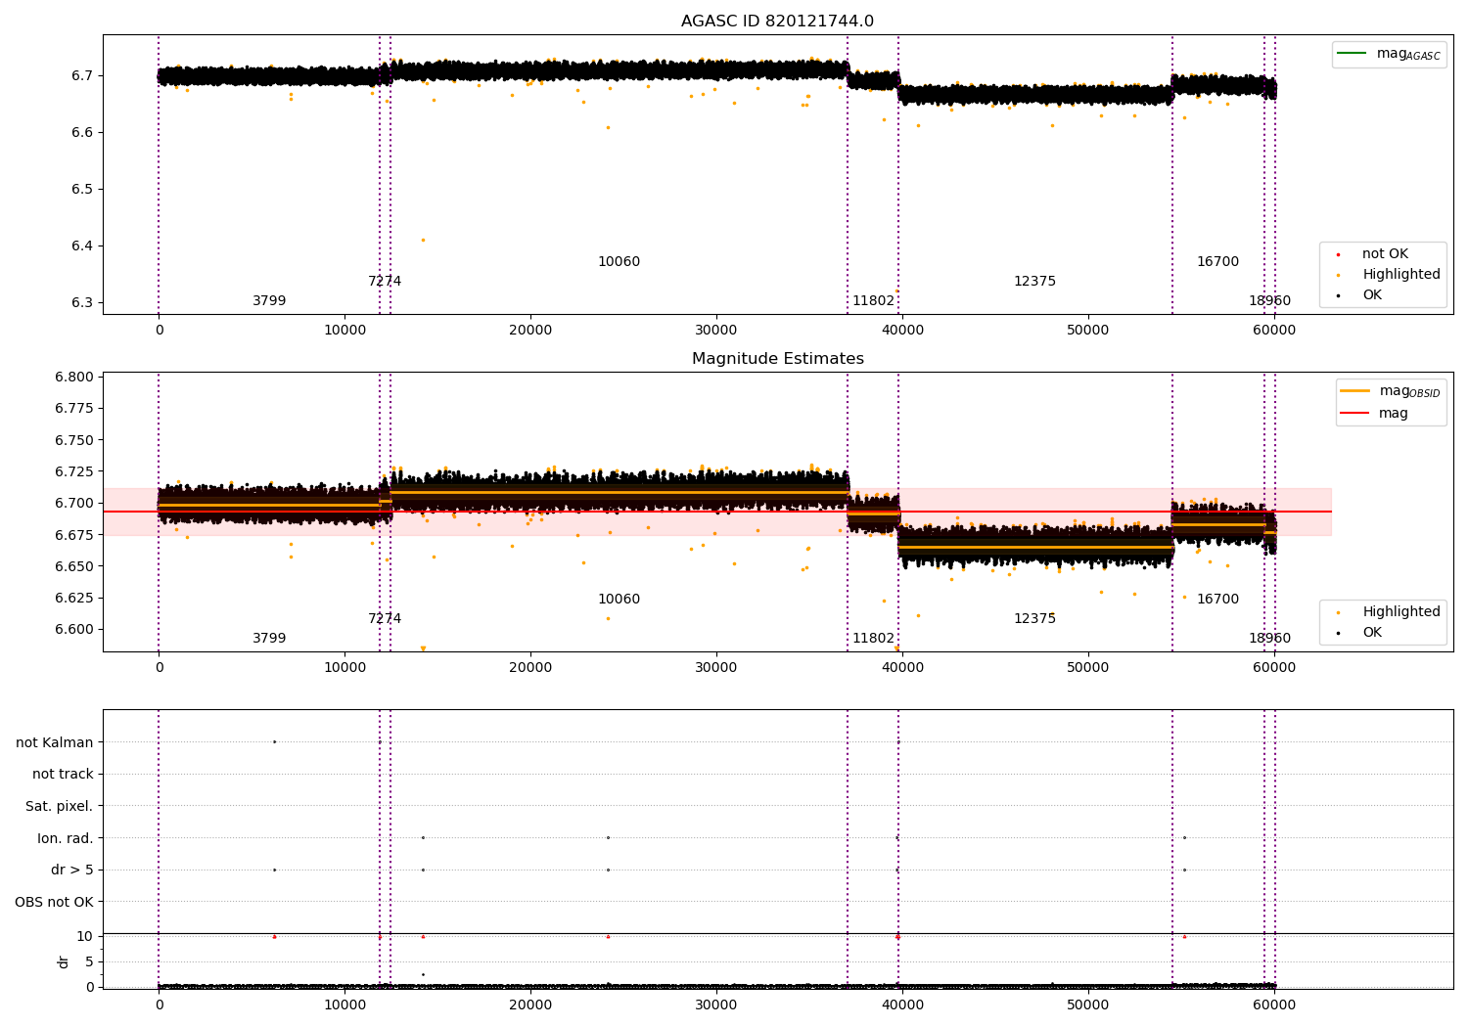
Task: Click OBSID label 12375 in top plot
Action: pyautogui.click(x=1034, y=282)
